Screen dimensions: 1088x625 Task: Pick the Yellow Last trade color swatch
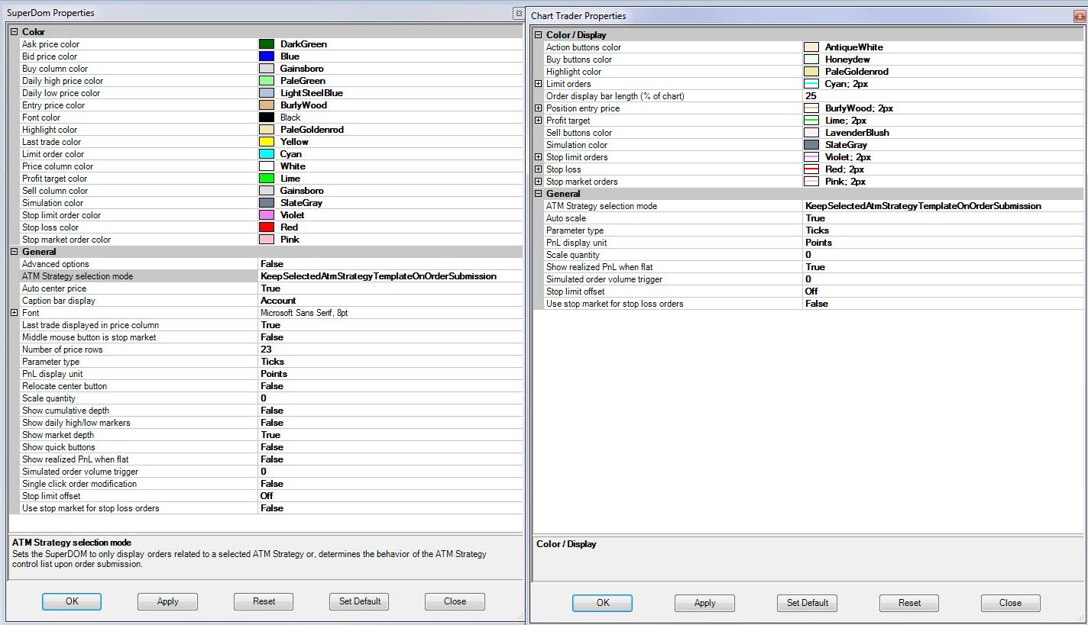tap(267, 142)
